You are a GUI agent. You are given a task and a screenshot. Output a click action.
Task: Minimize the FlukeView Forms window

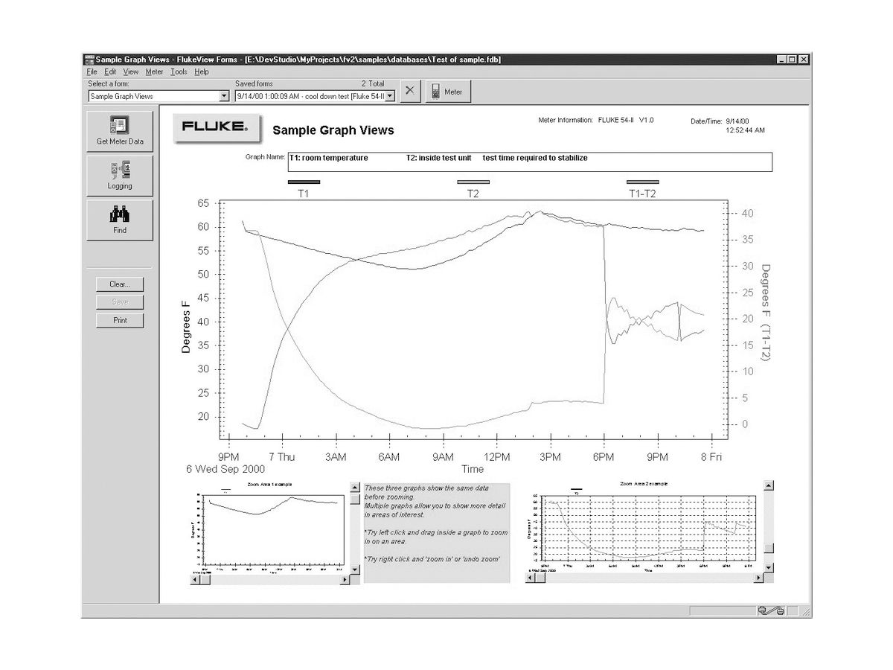coord(781,59)
